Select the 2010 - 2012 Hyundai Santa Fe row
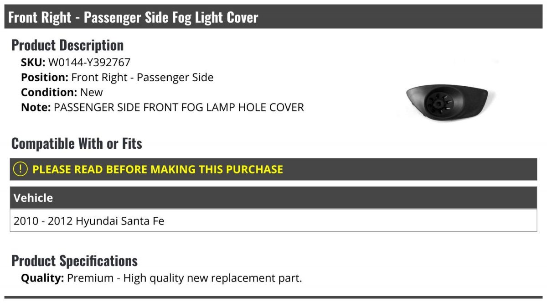Screen dimensions: 547x303 click(x=89, y=221)
